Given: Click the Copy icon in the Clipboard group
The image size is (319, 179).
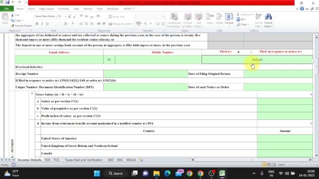Looking at the screenshot, I should (13, 20).
